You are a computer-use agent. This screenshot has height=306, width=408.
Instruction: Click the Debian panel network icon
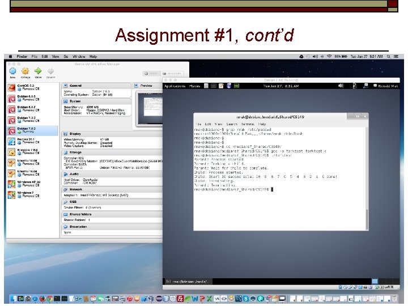pos(365,86)
